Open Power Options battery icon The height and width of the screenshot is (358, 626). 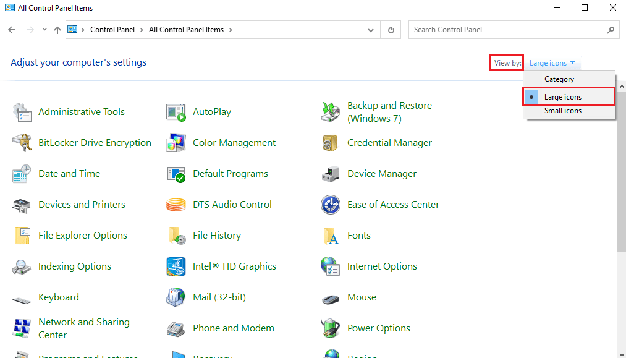pyautogui.click(x=331, y=328)
